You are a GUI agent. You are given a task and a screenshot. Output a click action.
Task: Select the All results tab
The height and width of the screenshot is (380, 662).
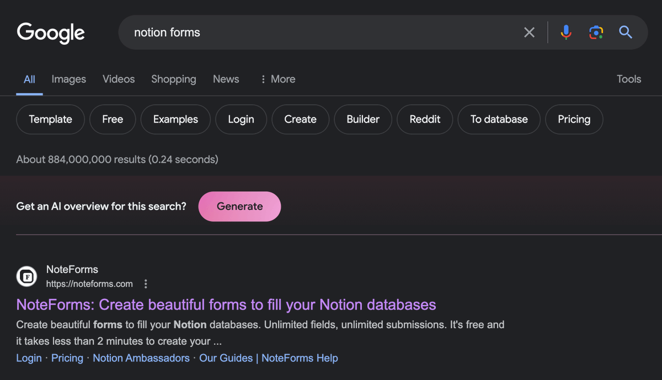coord(30,79)
